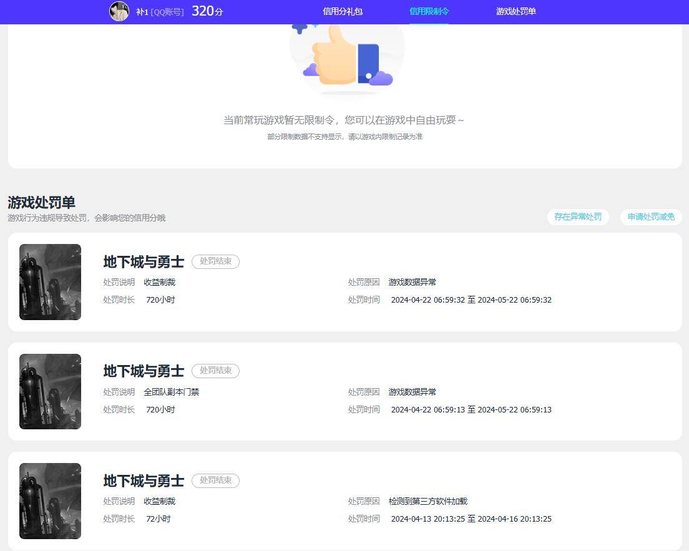Click the 游戏处罚单 section heading

[x=41, y=203]
